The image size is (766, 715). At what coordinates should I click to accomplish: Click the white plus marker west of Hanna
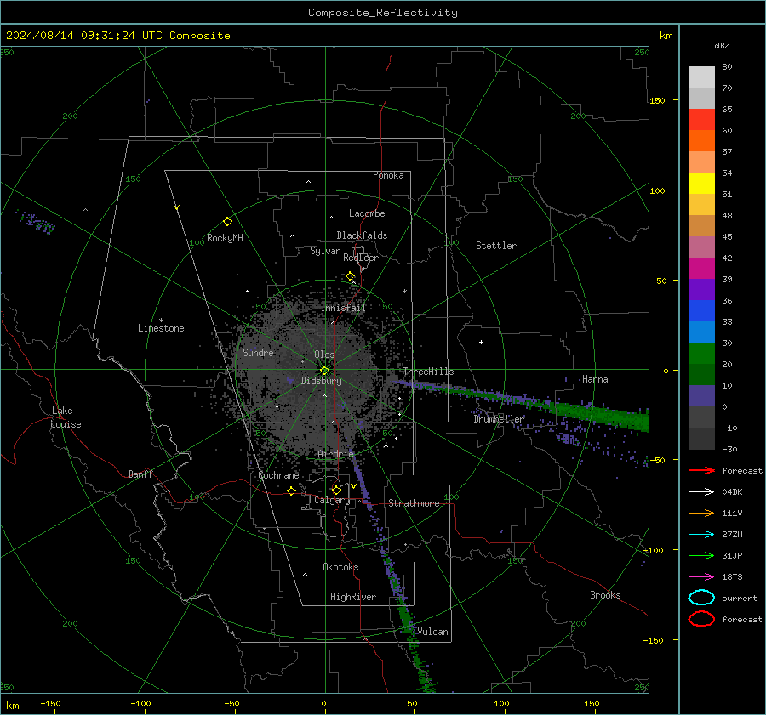[481, 342]
